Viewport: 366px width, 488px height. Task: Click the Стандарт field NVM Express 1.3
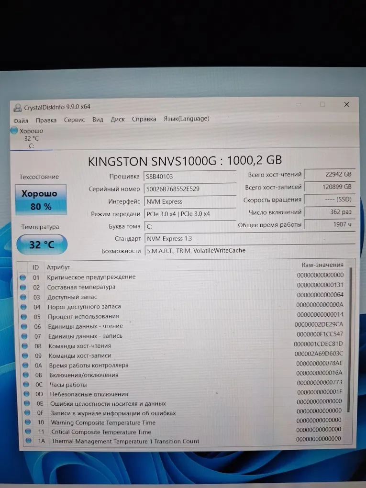[250, 238]
